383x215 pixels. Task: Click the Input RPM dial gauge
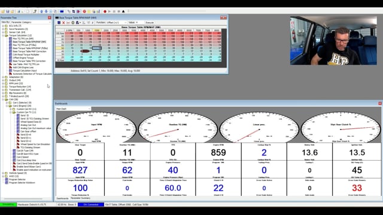pyautogui.click(x=96, y=127)
